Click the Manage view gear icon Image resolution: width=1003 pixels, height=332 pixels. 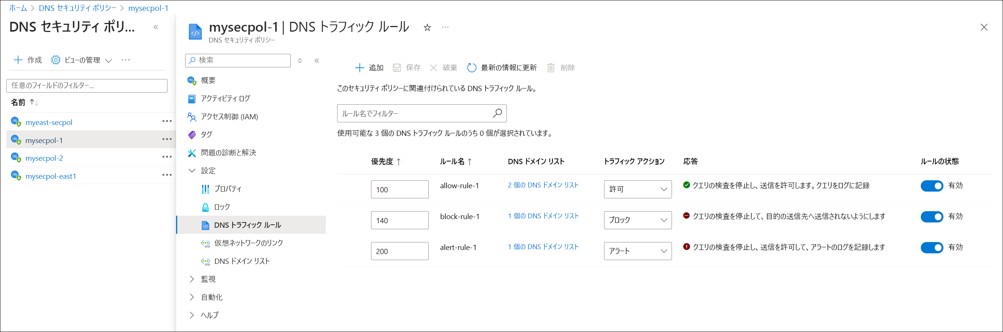tap(56, 60)
